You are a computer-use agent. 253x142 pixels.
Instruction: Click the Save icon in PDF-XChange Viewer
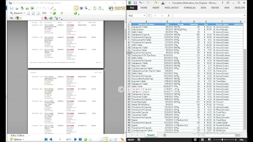(x=12, y=8)
